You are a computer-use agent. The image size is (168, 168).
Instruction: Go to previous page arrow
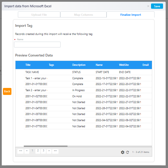click(27, 151)
